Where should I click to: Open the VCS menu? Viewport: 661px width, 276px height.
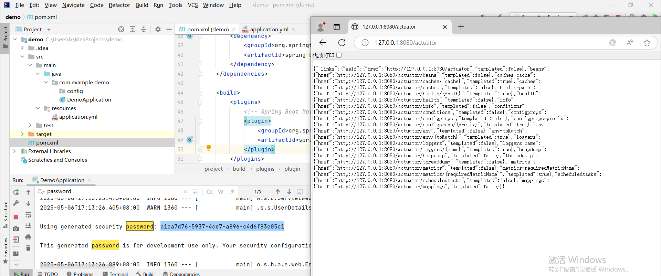193,5
